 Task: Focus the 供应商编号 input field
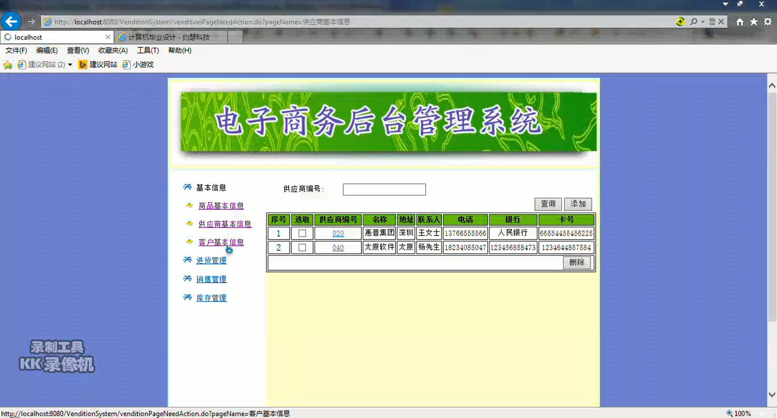click(x=384, y=189)
